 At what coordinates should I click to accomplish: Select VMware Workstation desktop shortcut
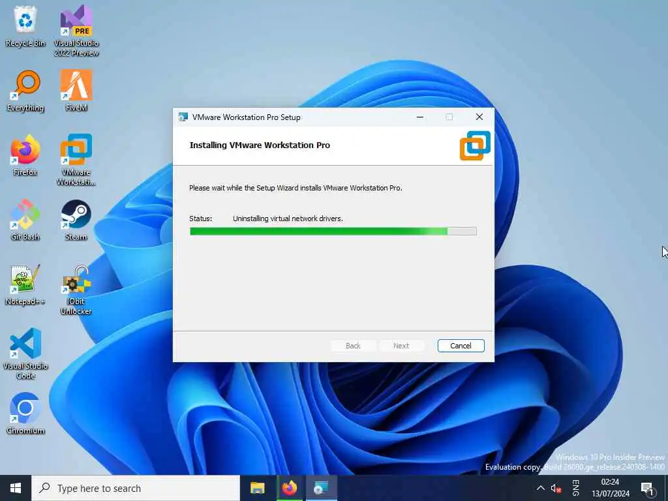(x=76, y=160)
